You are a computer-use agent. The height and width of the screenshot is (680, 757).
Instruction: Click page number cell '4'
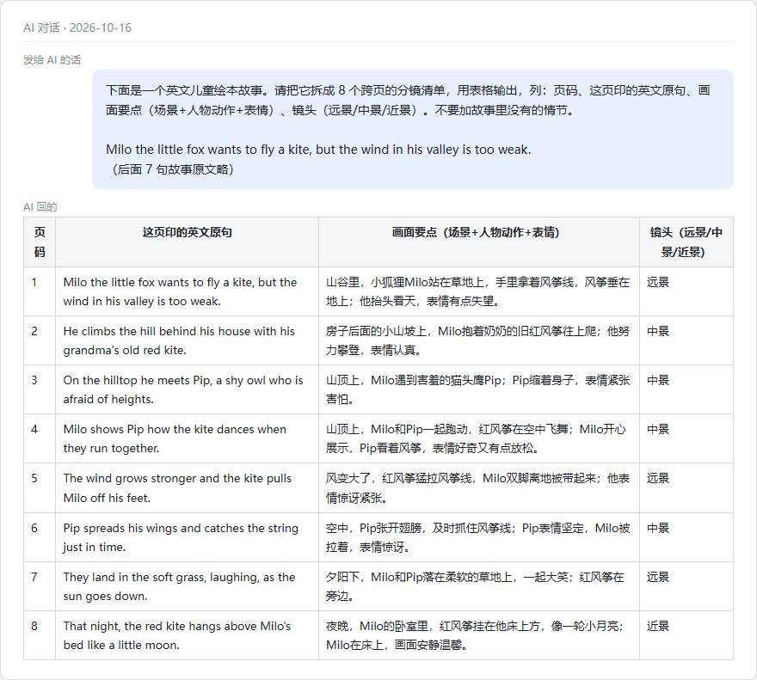click(40, 438)
